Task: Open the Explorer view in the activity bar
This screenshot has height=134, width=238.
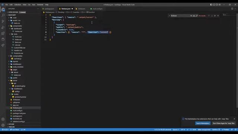Action: pyautogui.click(x=3, y=10)
